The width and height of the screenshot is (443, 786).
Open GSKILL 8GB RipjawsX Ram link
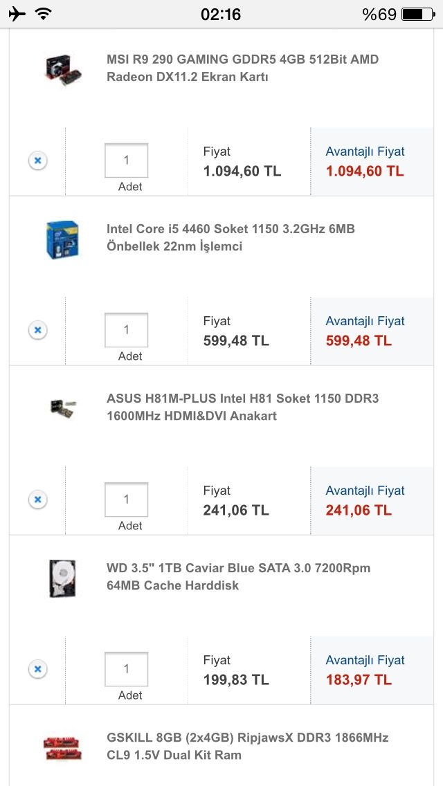247,746
